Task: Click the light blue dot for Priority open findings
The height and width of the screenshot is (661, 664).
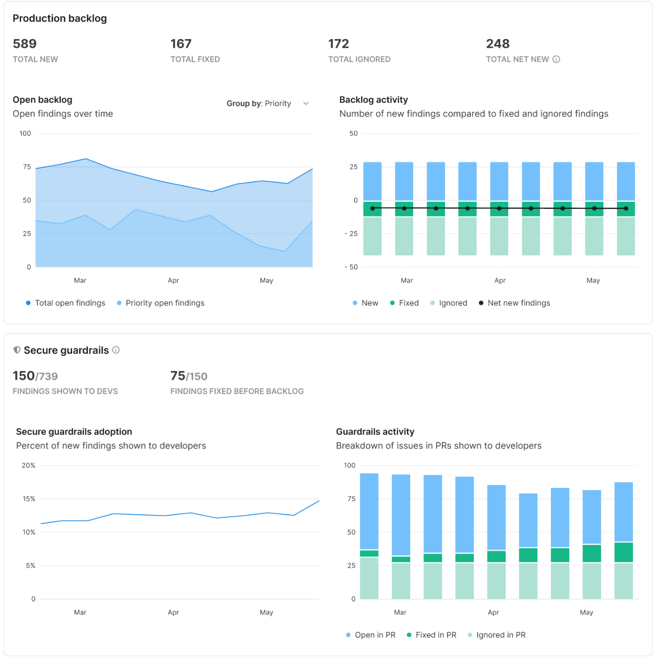Action: point(119,303)
